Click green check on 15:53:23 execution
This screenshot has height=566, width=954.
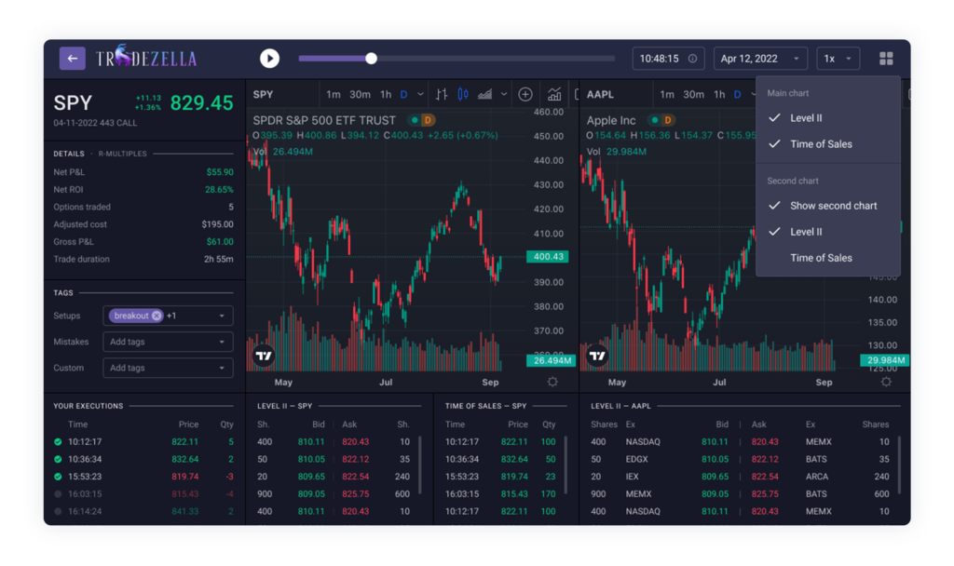tap(58, 477)
